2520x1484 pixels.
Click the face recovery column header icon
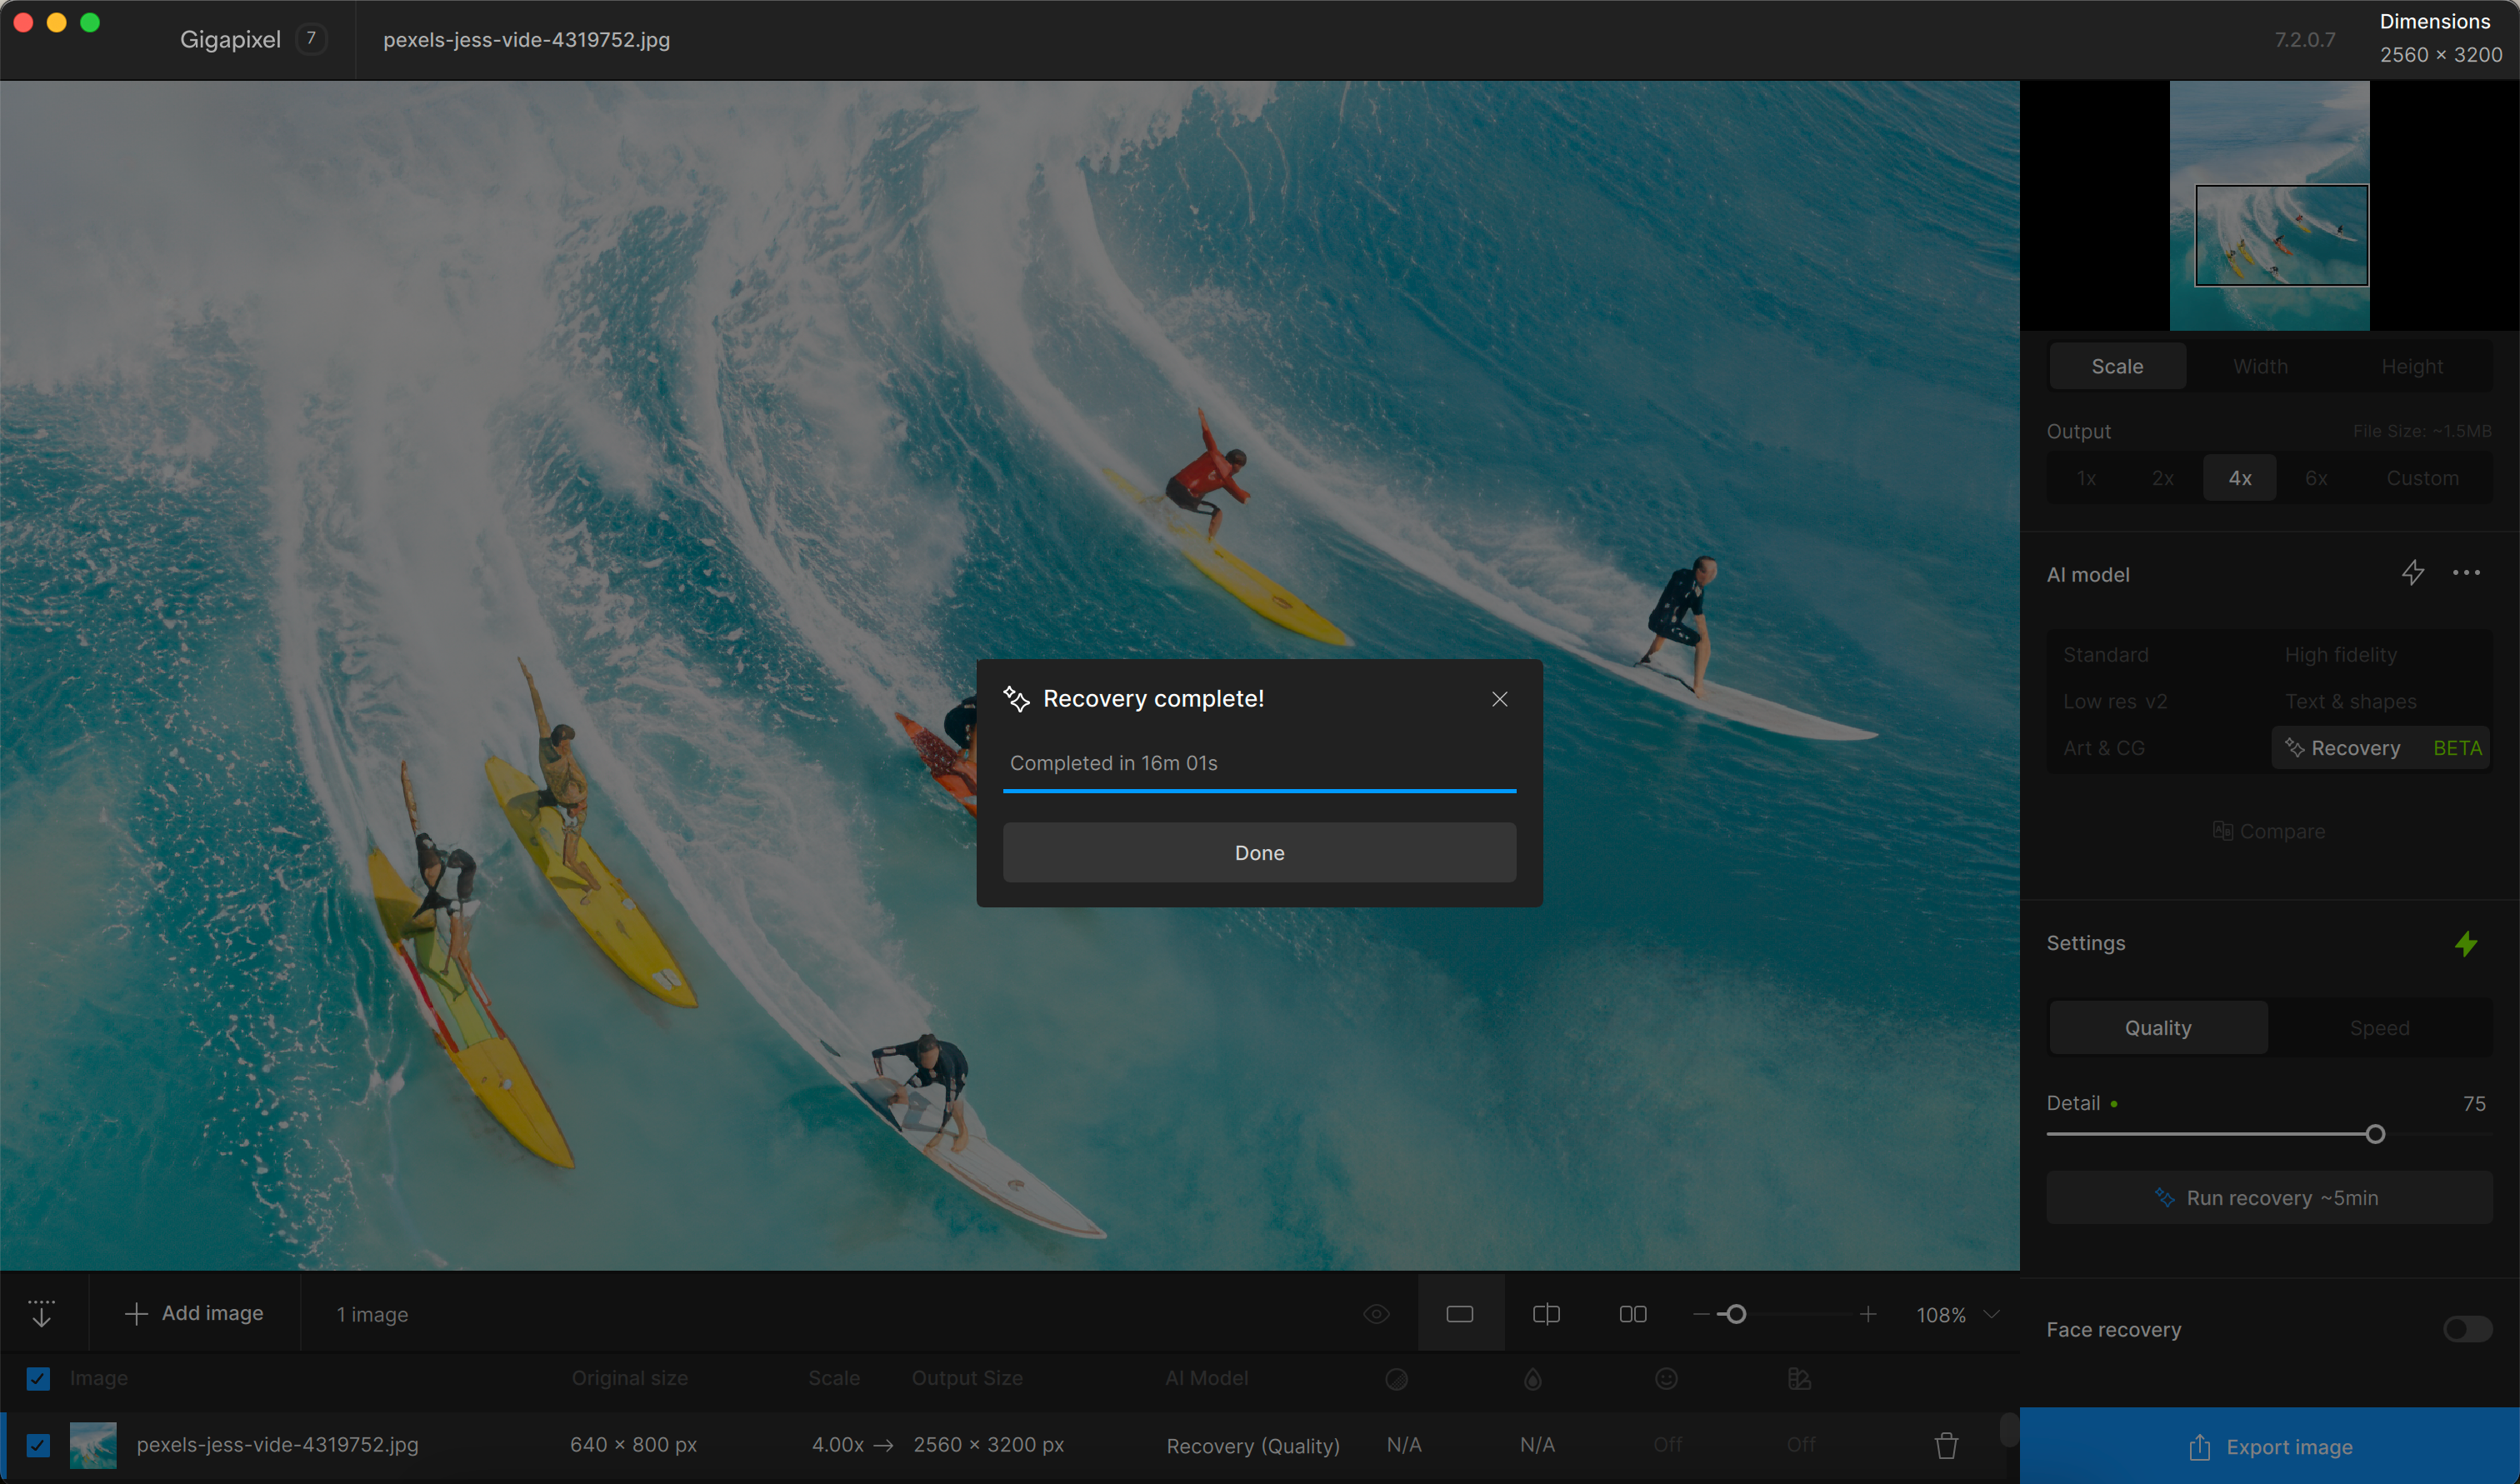tap(1666, 1379)
